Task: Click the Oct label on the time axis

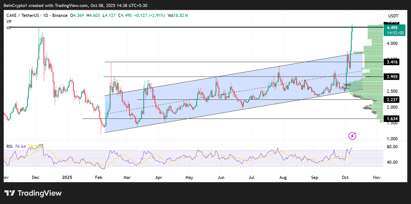Action: pyautogui.click(x=346, y=178)
